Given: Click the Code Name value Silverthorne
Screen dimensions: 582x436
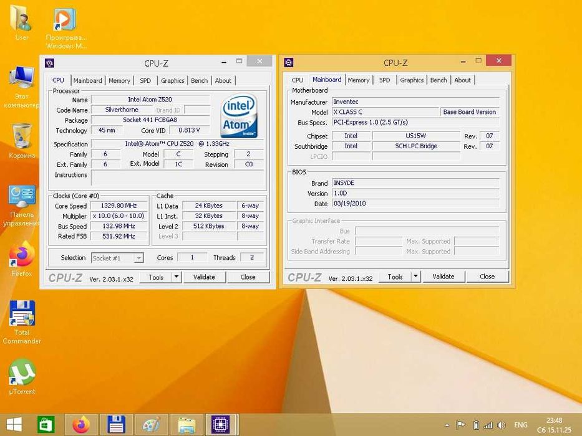Looking at the screenshot, I should point(122,110).
